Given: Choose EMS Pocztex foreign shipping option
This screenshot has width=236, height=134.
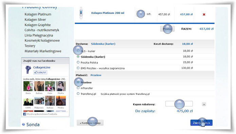Looking at the screenshot, I should tap(78, 68).
